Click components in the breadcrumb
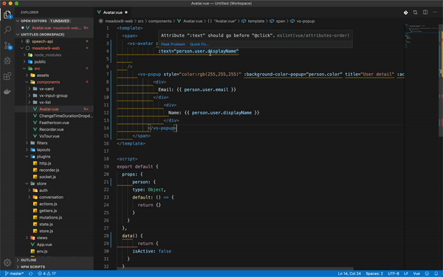The image size is (443, 277). pyautogui.click(x=160, y=21)
